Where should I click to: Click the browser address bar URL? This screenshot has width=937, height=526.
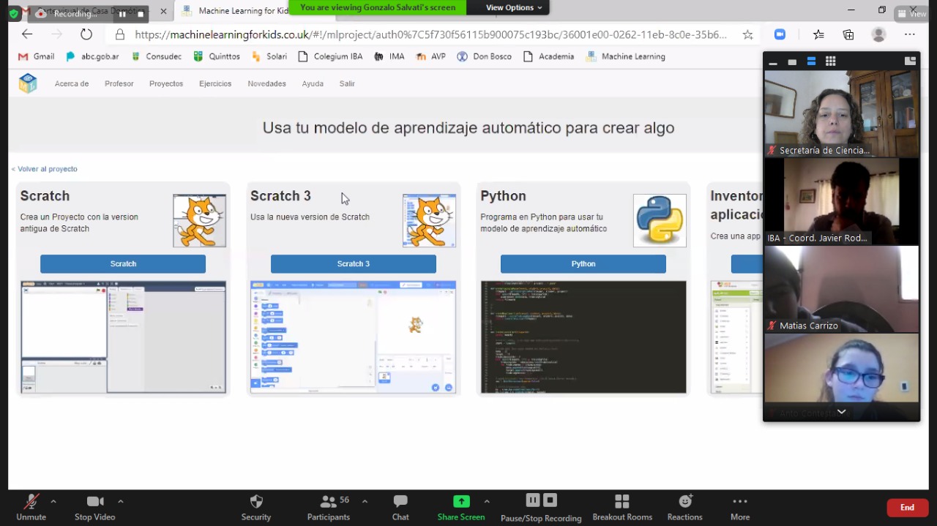point(430,34)
